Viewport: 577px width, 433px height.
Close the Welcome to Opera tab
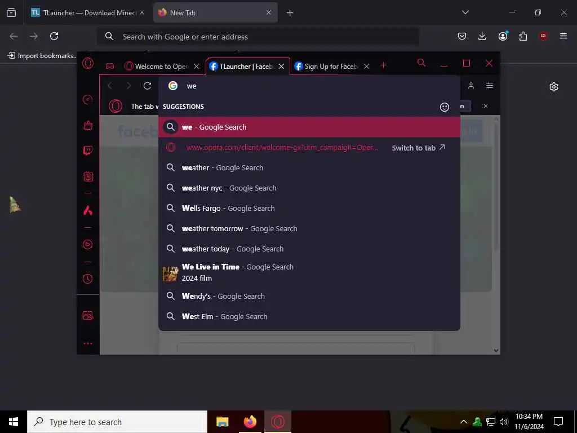coord(197,67)
